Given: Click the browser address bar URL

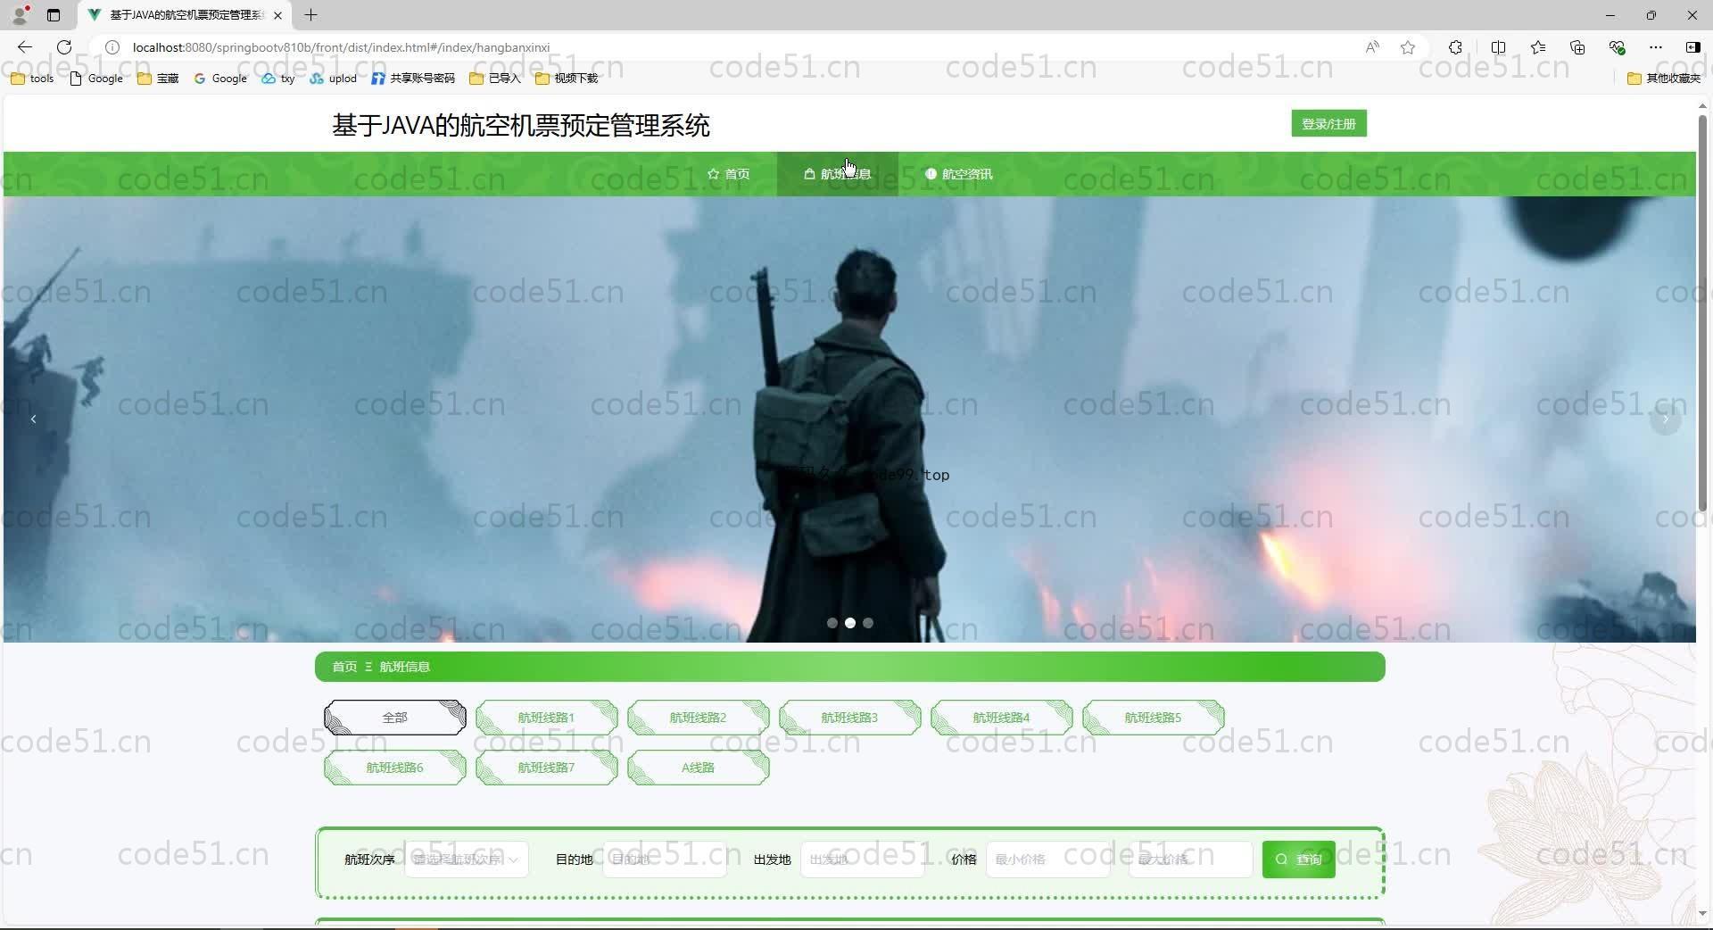Looking at the screenshot, I should point(341,47).
